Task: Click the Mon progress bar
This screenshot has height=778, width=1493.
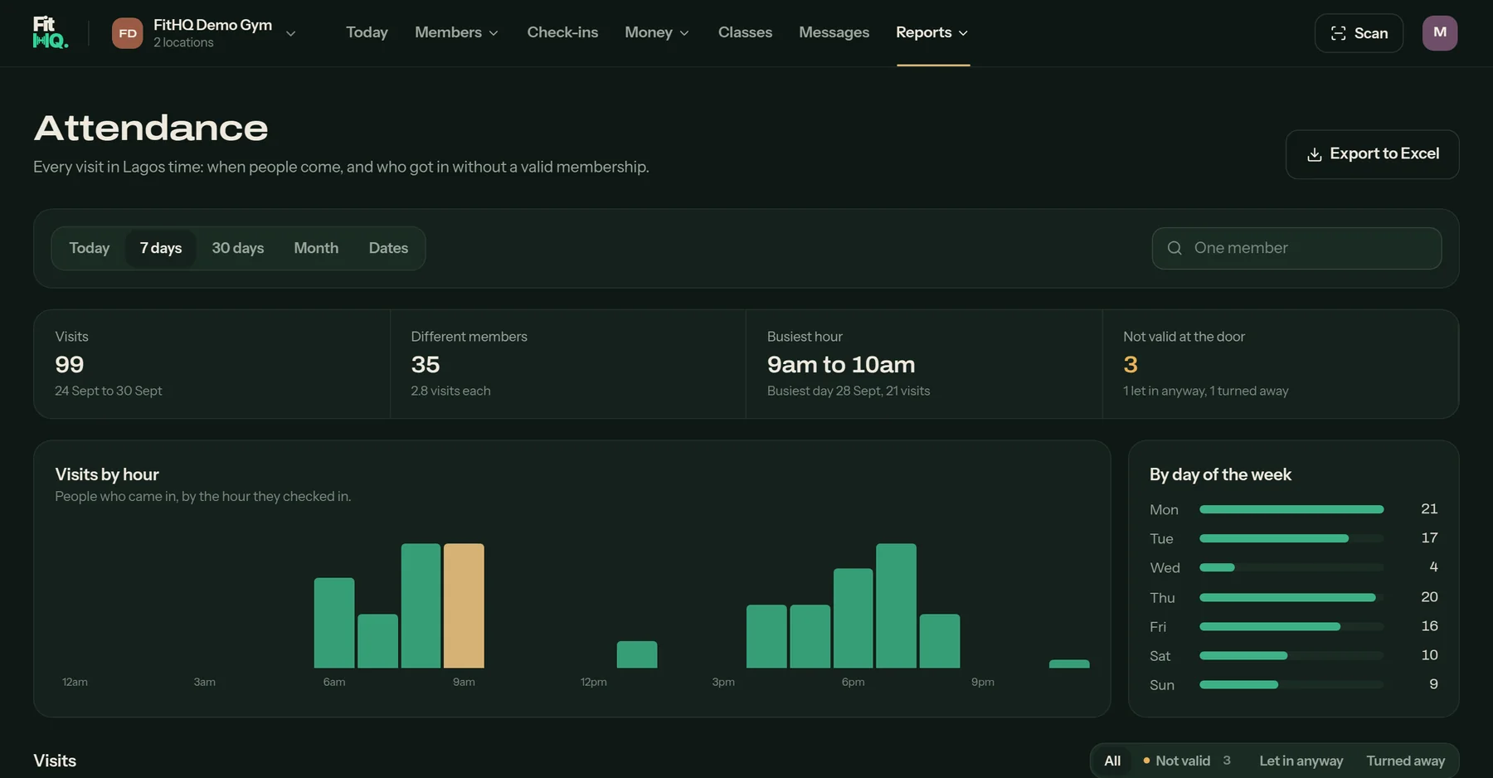Action: [1291, 509]
